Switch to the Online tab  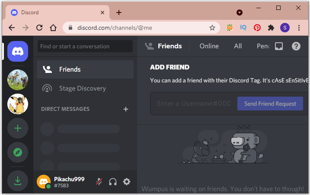point(209,46)
